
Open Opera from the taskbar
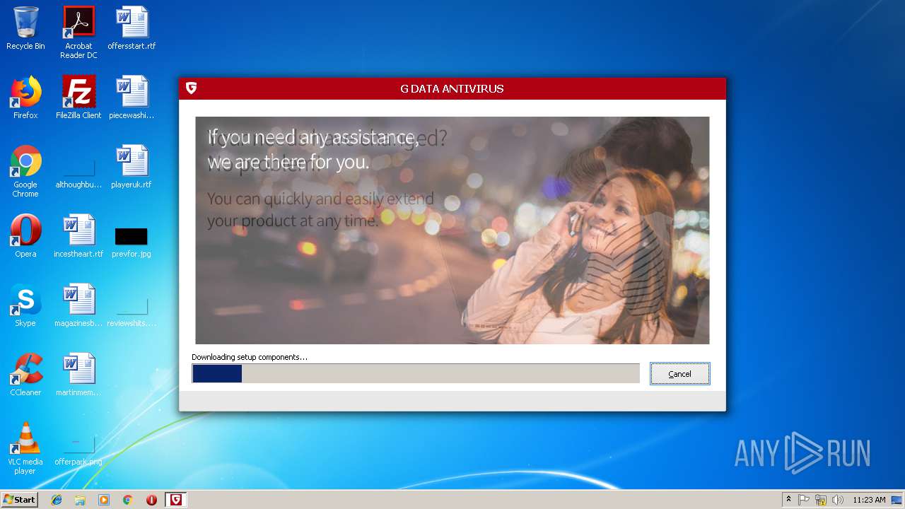pyautogui.click(x=151, y=500)
